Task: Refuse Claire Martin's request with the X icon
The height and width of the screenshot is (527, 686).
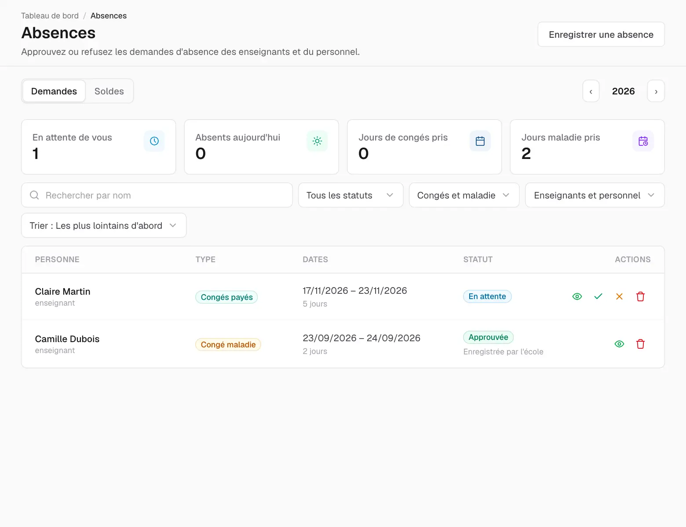Action: click(x=619, y=296)
